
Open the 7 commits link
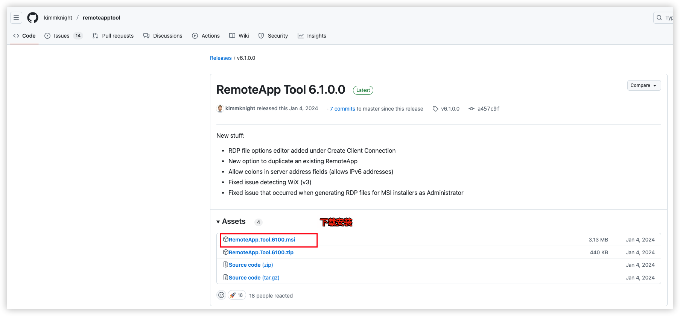[342, 109]
